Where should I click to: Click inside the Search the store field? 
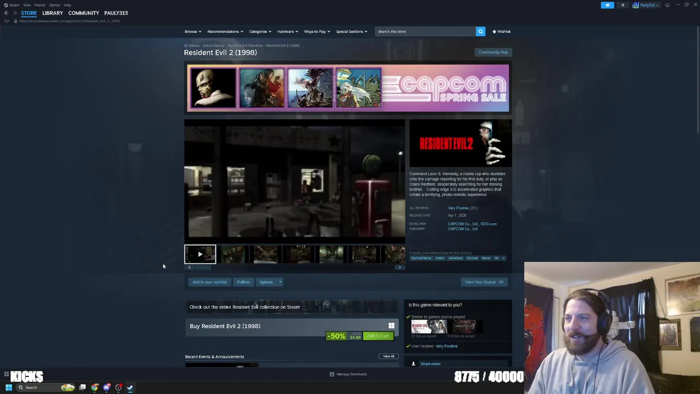point(425,31)
